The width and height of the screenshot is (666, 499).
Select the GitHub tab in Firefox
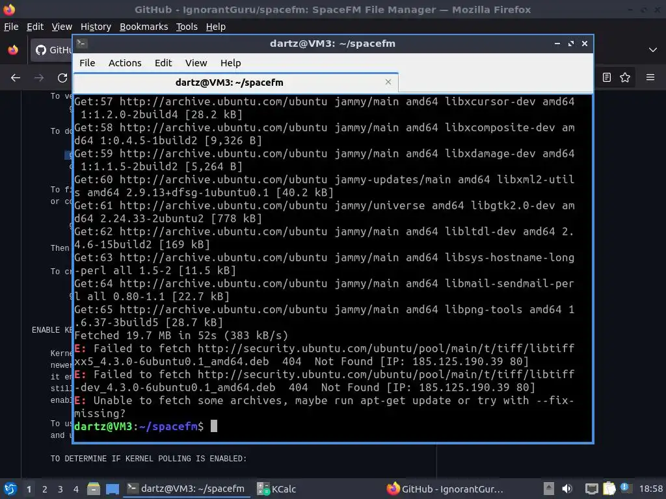[51, 50]
